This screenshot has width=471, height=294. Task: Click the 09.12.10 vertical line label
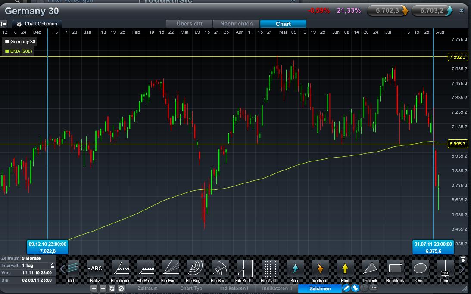pos(47,247)
